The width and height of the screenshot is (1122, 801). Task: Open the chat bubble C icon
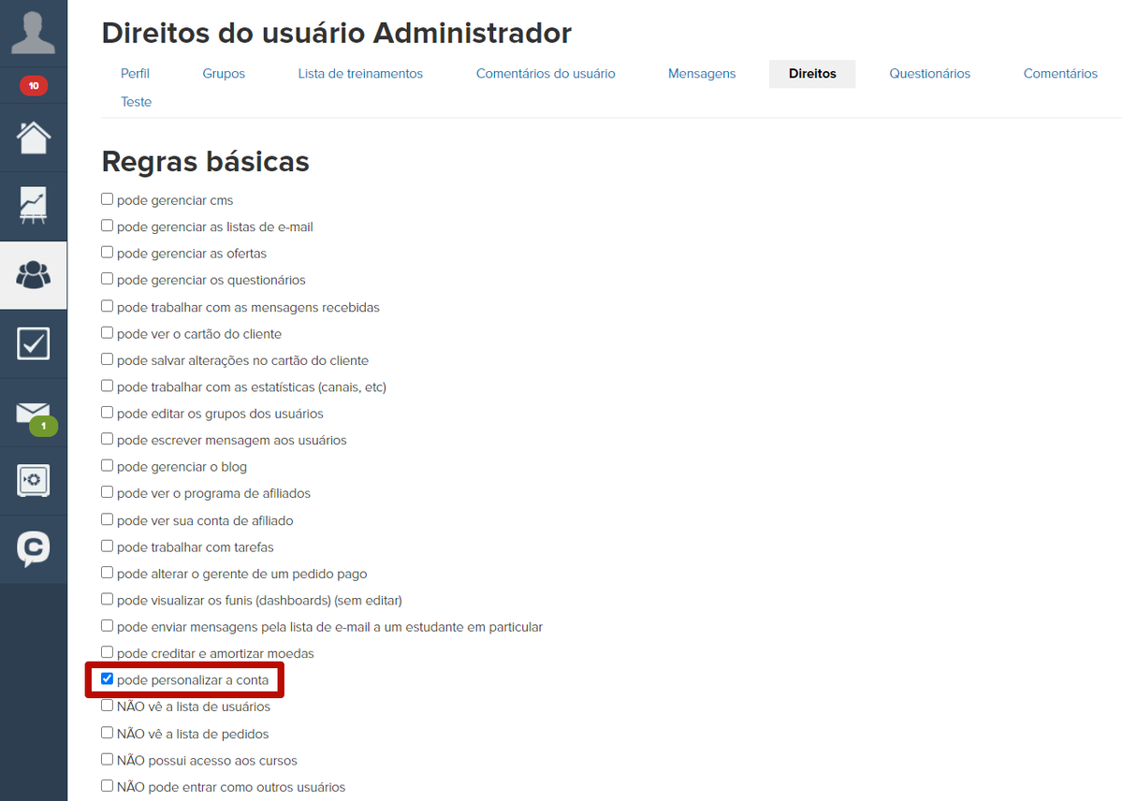33,549
